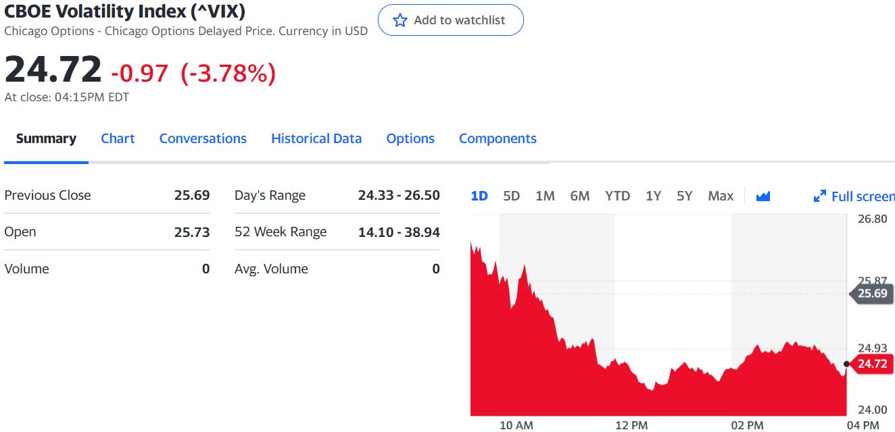
Task: Go to the Historical Data tab
Action: pyautogui.click(x=316, y=138)
